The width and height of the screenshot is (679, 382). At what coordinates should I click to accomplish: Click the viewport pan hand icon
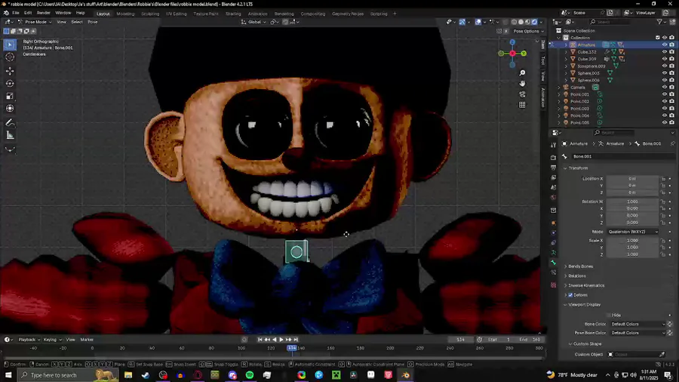(x=522, y=83)
